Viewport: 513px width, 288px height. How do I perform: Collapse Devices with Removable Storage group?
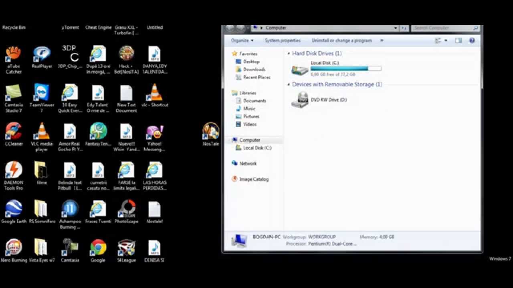coord(289,84)
